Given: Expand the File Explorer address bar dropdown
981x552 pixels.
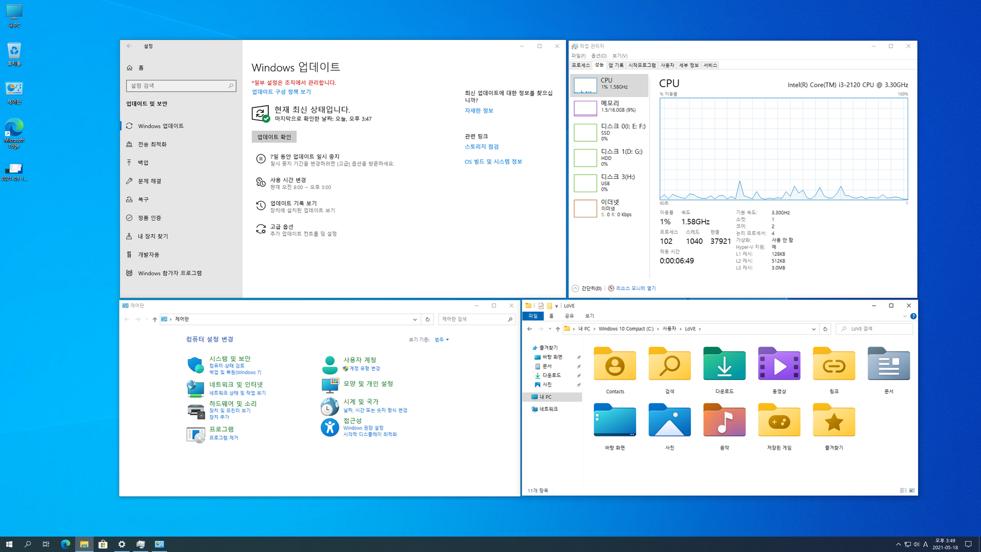Looking at the screenshot, I should [813, 329].
